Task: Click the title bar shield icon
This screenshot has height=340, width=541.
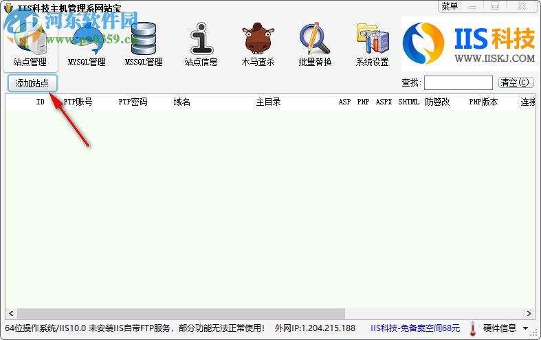Action: pyautogui.click(x=9, y=8)
